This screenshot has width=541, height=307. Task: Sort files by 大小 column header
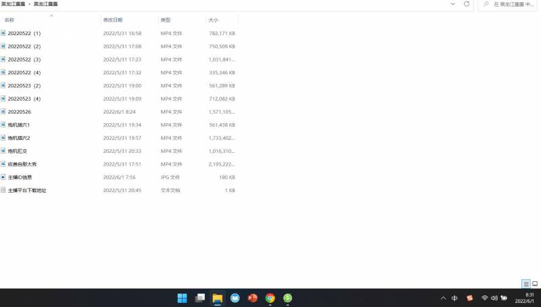(214, 20)
